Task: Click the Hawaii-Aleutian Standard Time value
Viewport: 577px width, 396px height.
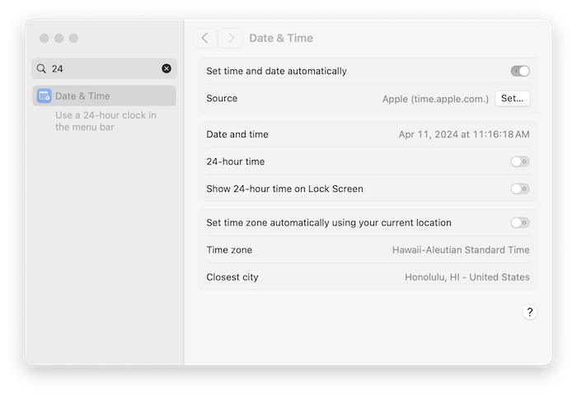Action: pos(461,250)
